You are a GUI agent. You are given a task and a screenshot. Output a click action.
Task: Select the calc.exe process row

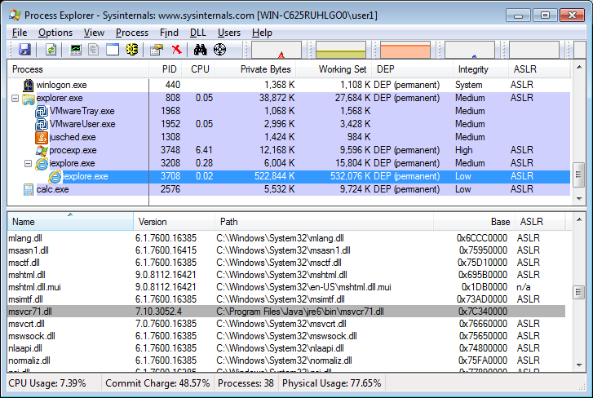click(53, 189)
